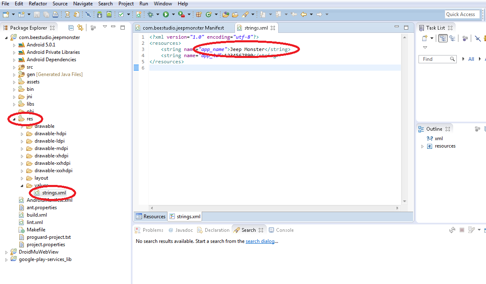Open the Run menu
The height and width of the screenshot is (284, 486).
(x=143, y=3)
